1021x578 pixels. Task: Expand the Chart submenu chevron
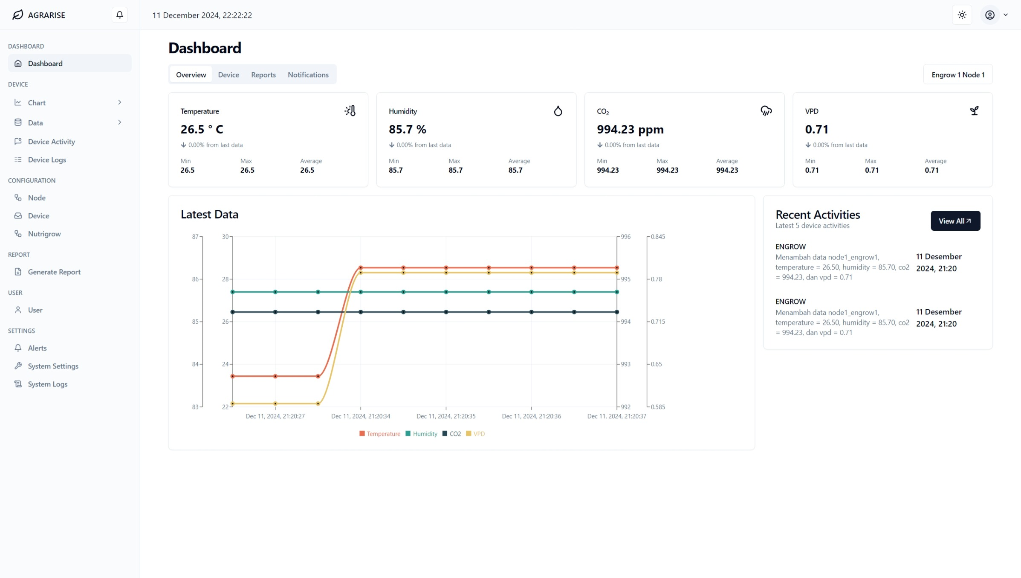pos(120,102)
